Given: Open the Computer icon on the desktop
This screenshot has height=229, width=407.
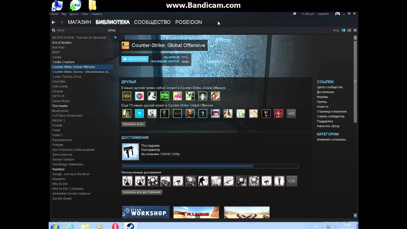Looking at the screenshot, I should coord(57,5).
